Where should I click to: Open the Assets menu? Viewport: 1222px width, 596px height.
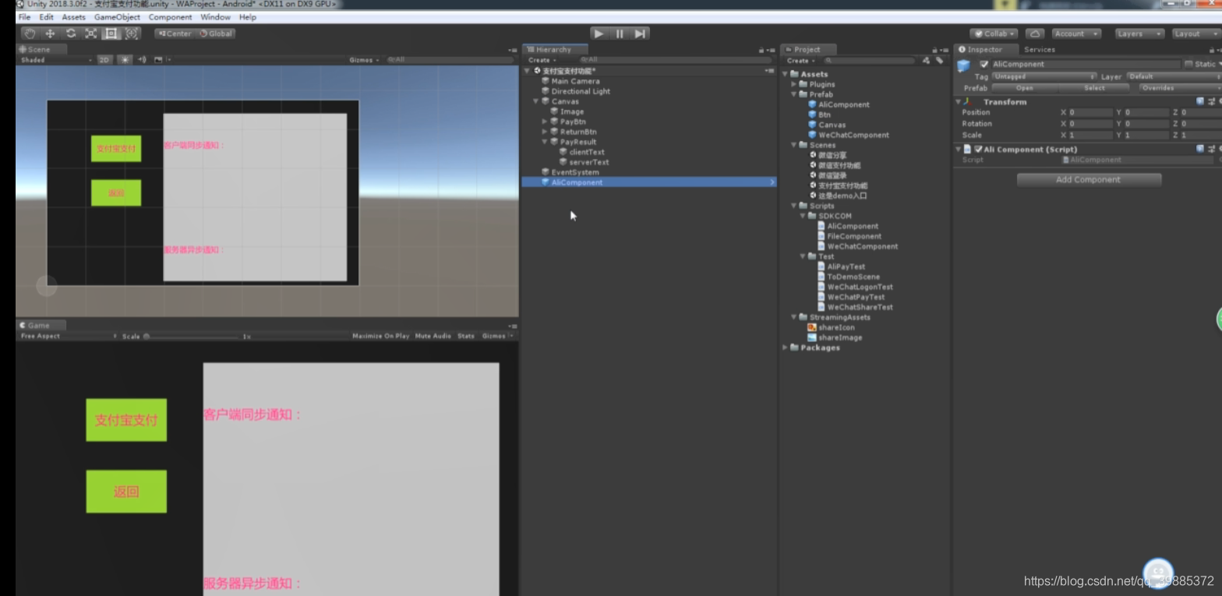coord(73,16)
